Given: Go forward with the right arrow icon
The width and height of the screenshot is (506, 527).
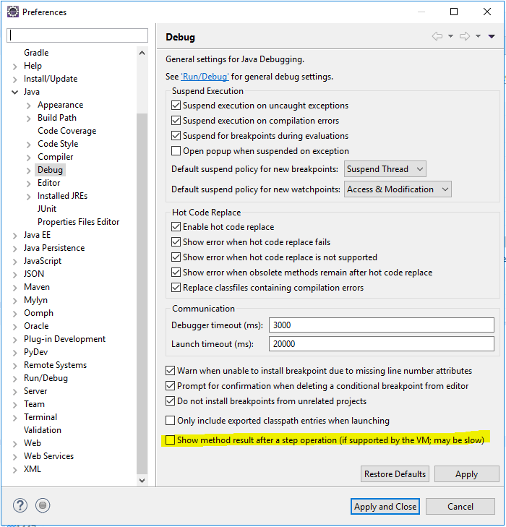Looking at the screenshot, I should tap(465, 36).
